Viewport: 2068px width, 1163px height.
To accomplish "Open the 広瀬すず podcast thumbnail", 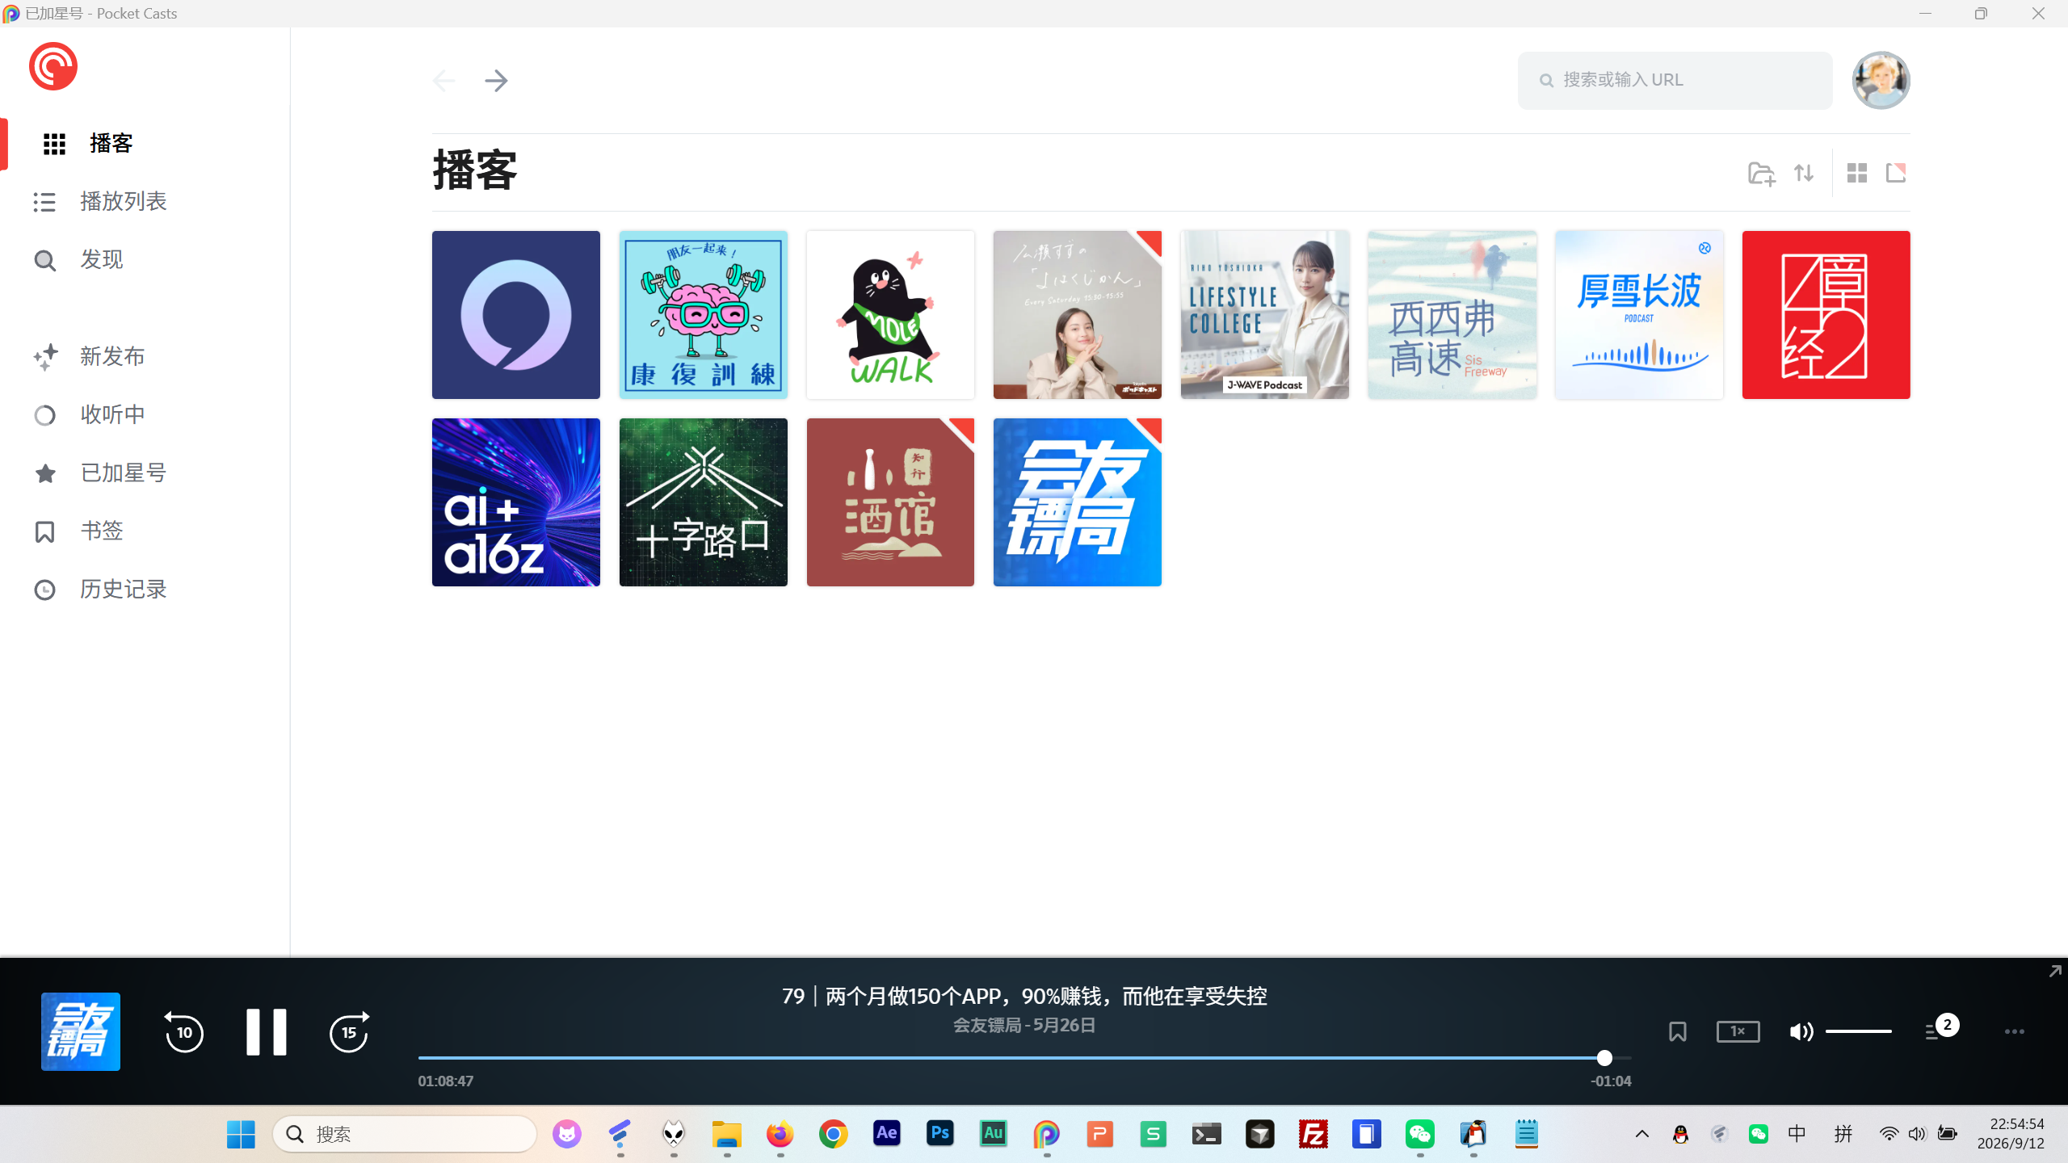I will click(x=1078, y=315).
